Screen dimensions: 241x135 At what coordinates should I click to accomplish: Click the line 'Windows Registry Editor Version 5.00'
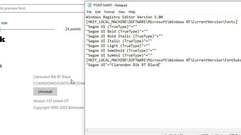pos(124,17)
